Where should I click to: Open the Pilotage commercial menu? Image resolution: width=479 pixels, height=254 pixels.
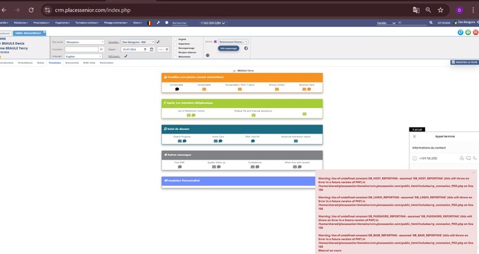(116, 23)
